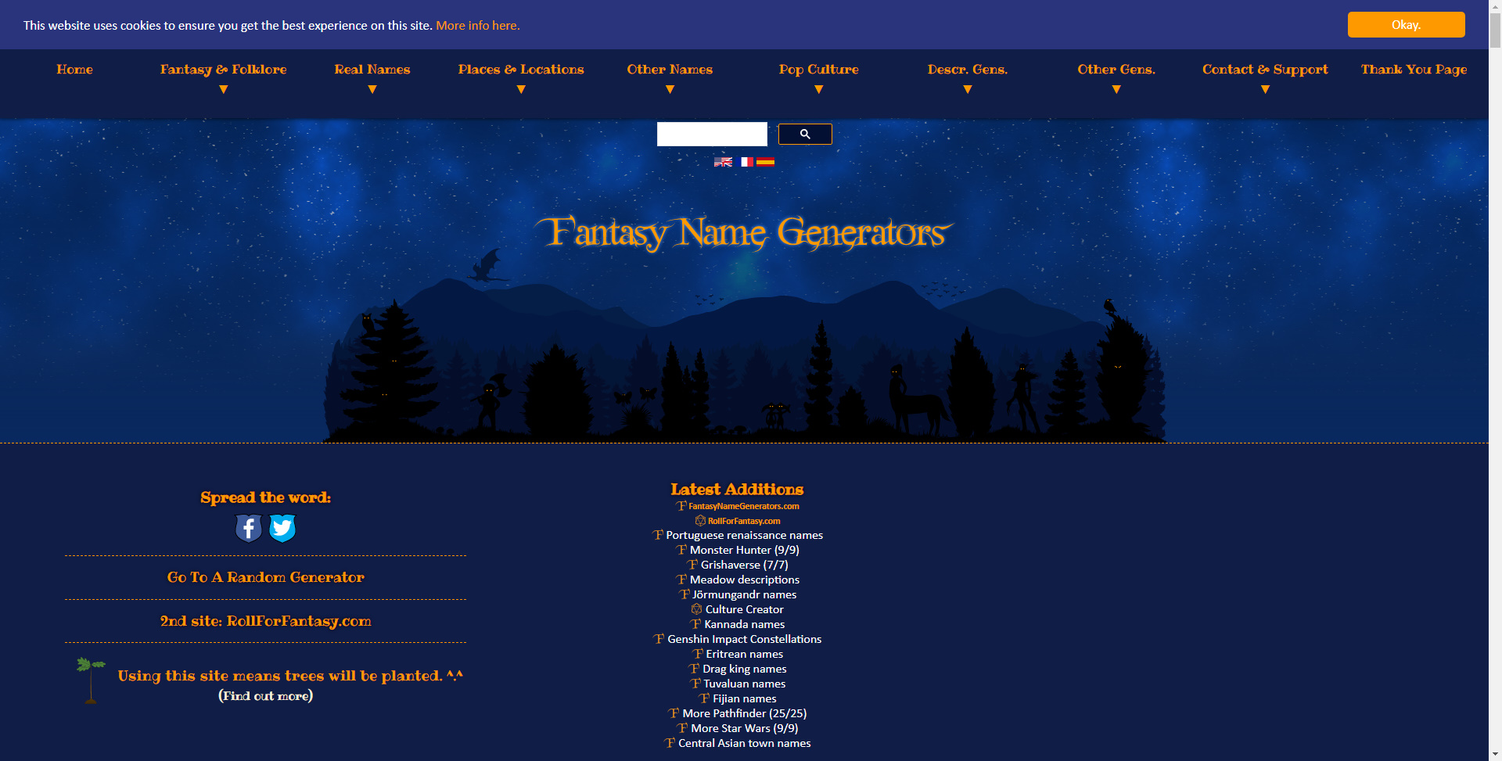
Task: Visit 2nd site RollForFantasy.com link
Action: pyautogui.click(x=265, y=621)
